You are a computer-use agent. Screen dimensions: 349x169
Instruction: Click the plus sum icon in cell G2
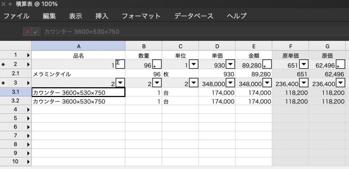340,64
